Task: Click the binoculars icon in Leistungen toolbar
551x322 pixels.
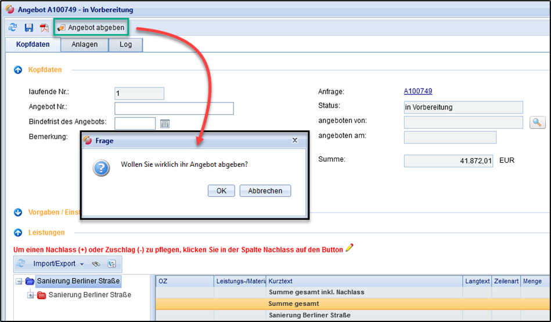Action: tap(96, 264)
